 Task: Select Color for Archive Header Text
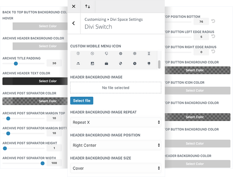coord(35,81)
